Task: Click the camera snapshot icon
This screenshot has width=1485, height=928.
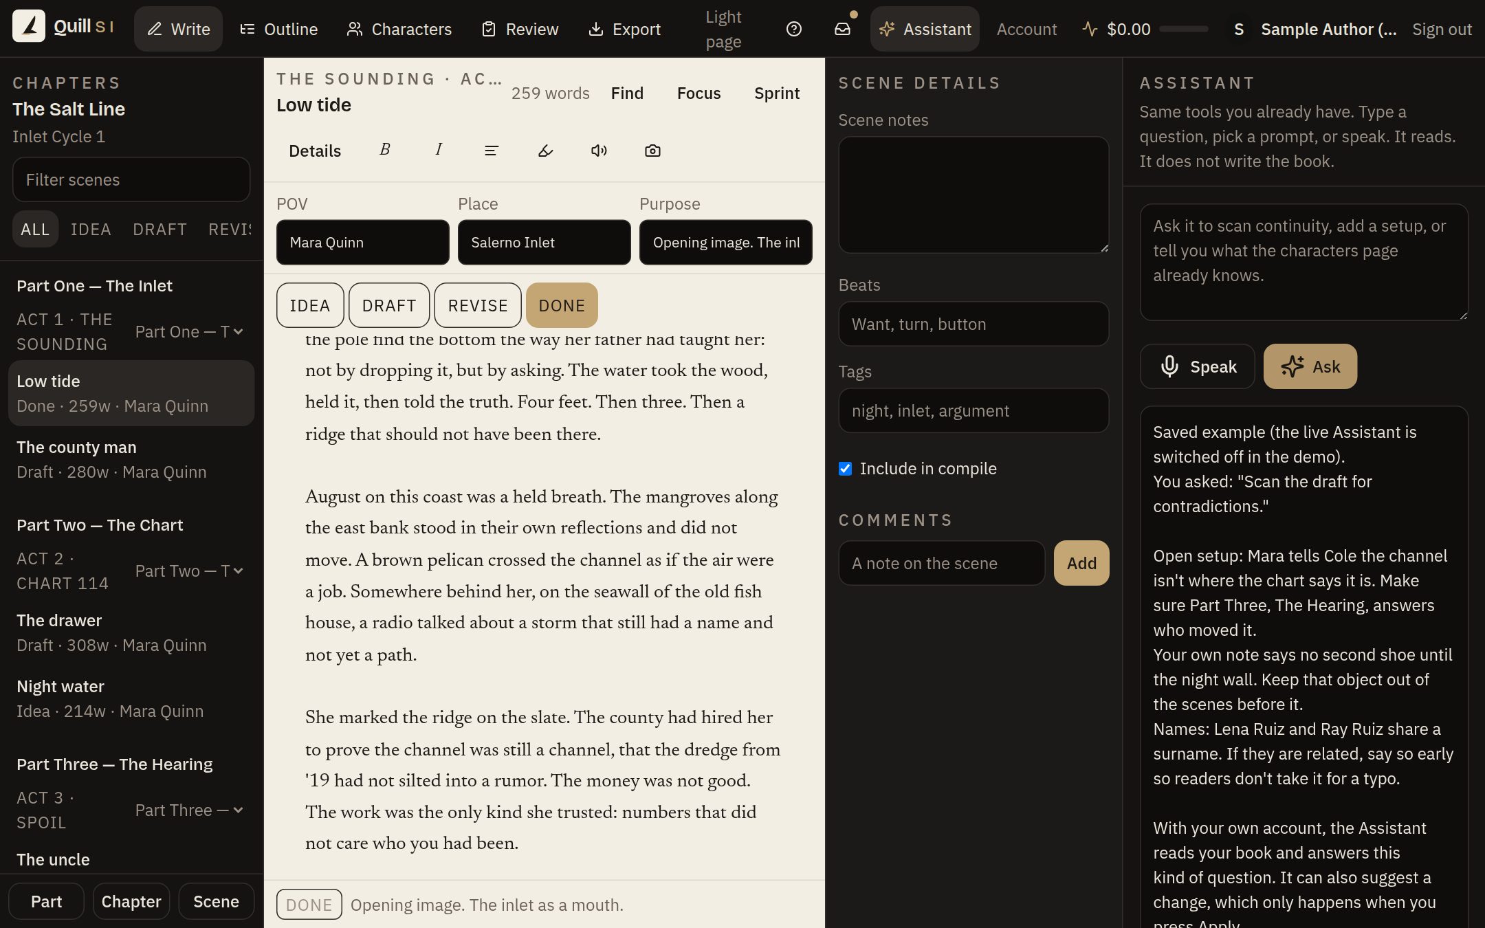Action: click(652, 150)
